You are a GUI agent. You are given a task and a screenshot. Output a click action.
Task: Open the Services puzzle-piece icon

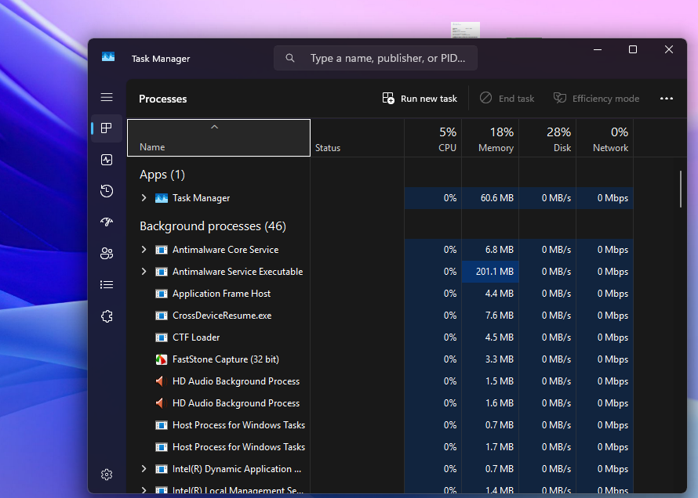click(107, 316)
